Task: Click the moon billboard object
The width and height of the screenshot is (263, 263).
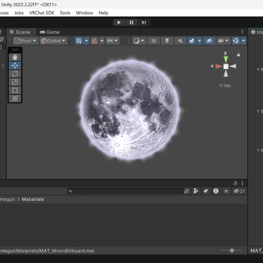Action: tap(130, 110)
